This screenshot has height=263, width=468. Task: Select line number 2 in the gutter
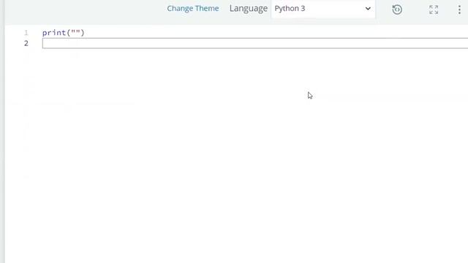(x=26, y=43)
